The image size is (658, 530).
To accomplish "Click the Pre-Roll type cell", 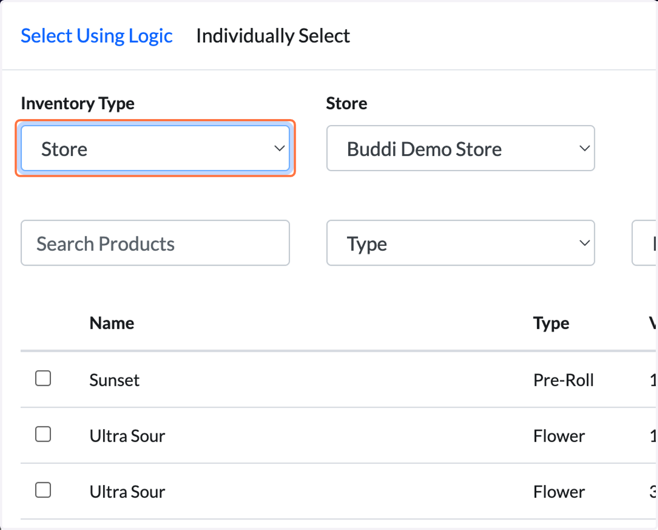I will (x=564, y=380).
